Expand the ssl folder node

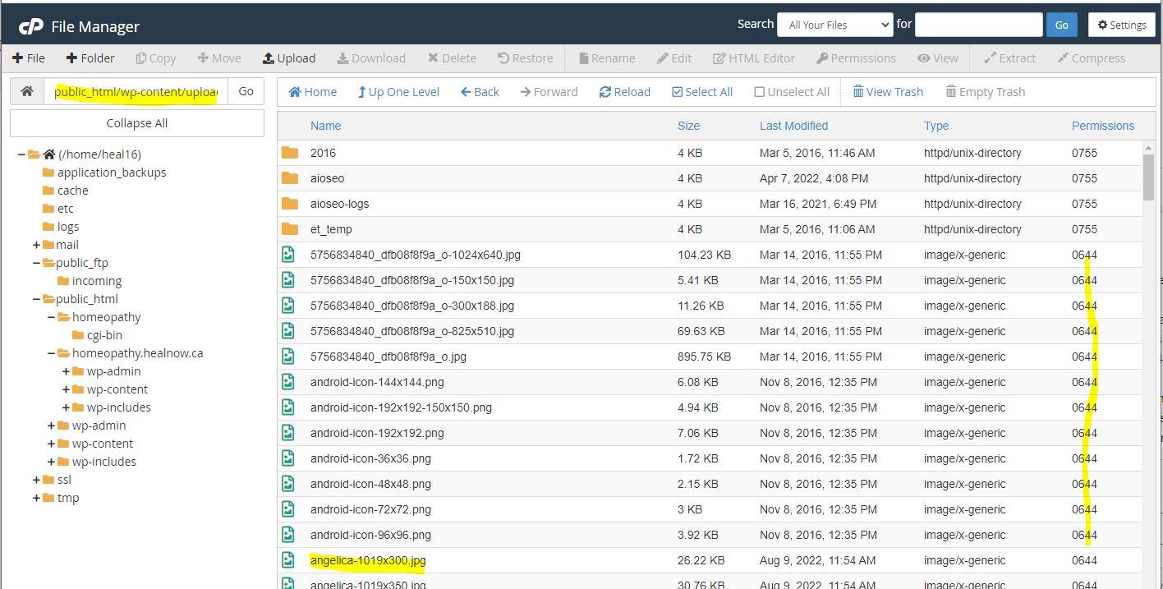pyautogui.click(x=37, y=480)
